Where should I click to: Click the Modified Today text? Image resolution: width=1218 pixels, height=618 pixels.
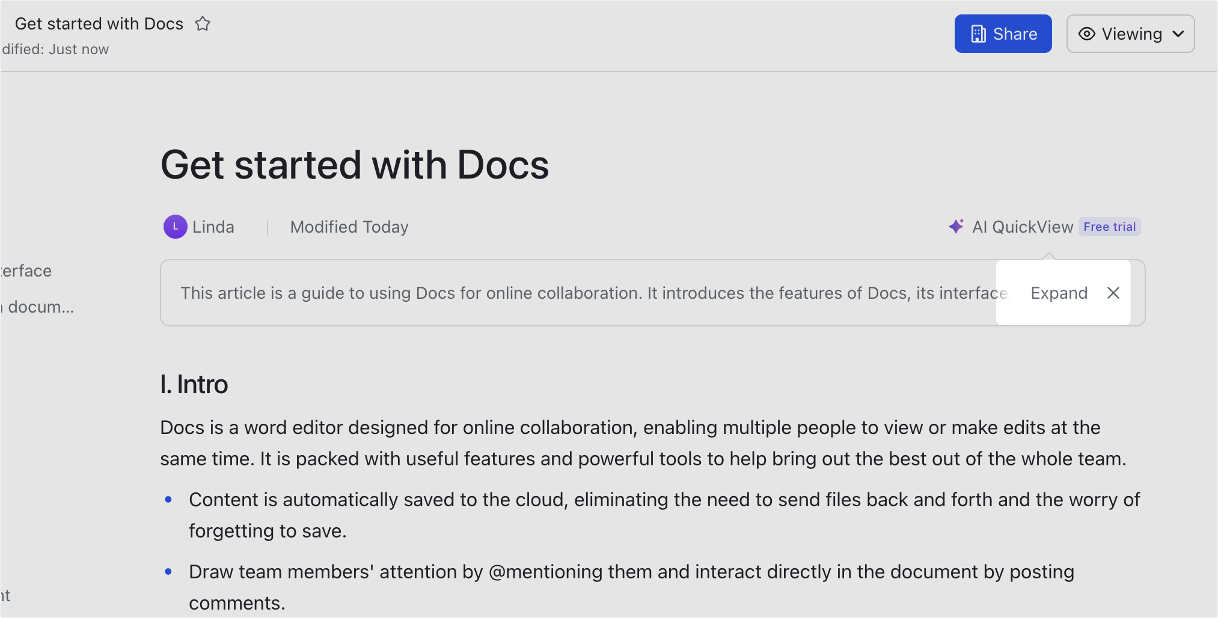pyautogui.click(x=349, y=227)
